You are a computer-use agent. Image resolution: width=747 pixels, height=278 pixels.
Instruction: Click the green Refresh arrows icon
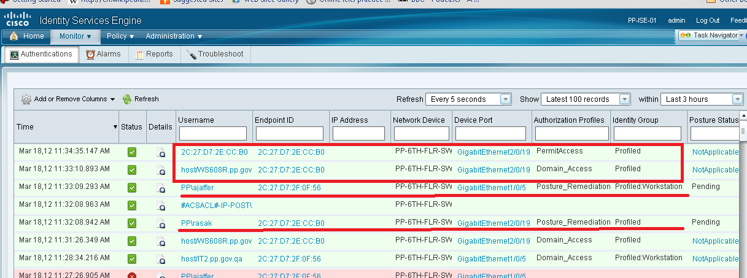(127, 99)
